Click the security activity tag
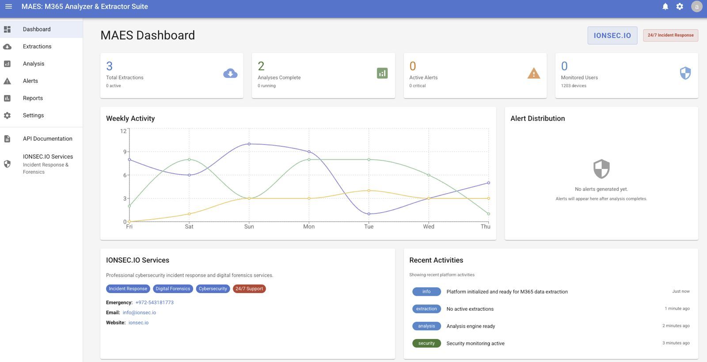707x362 pixels. [426, 343]
